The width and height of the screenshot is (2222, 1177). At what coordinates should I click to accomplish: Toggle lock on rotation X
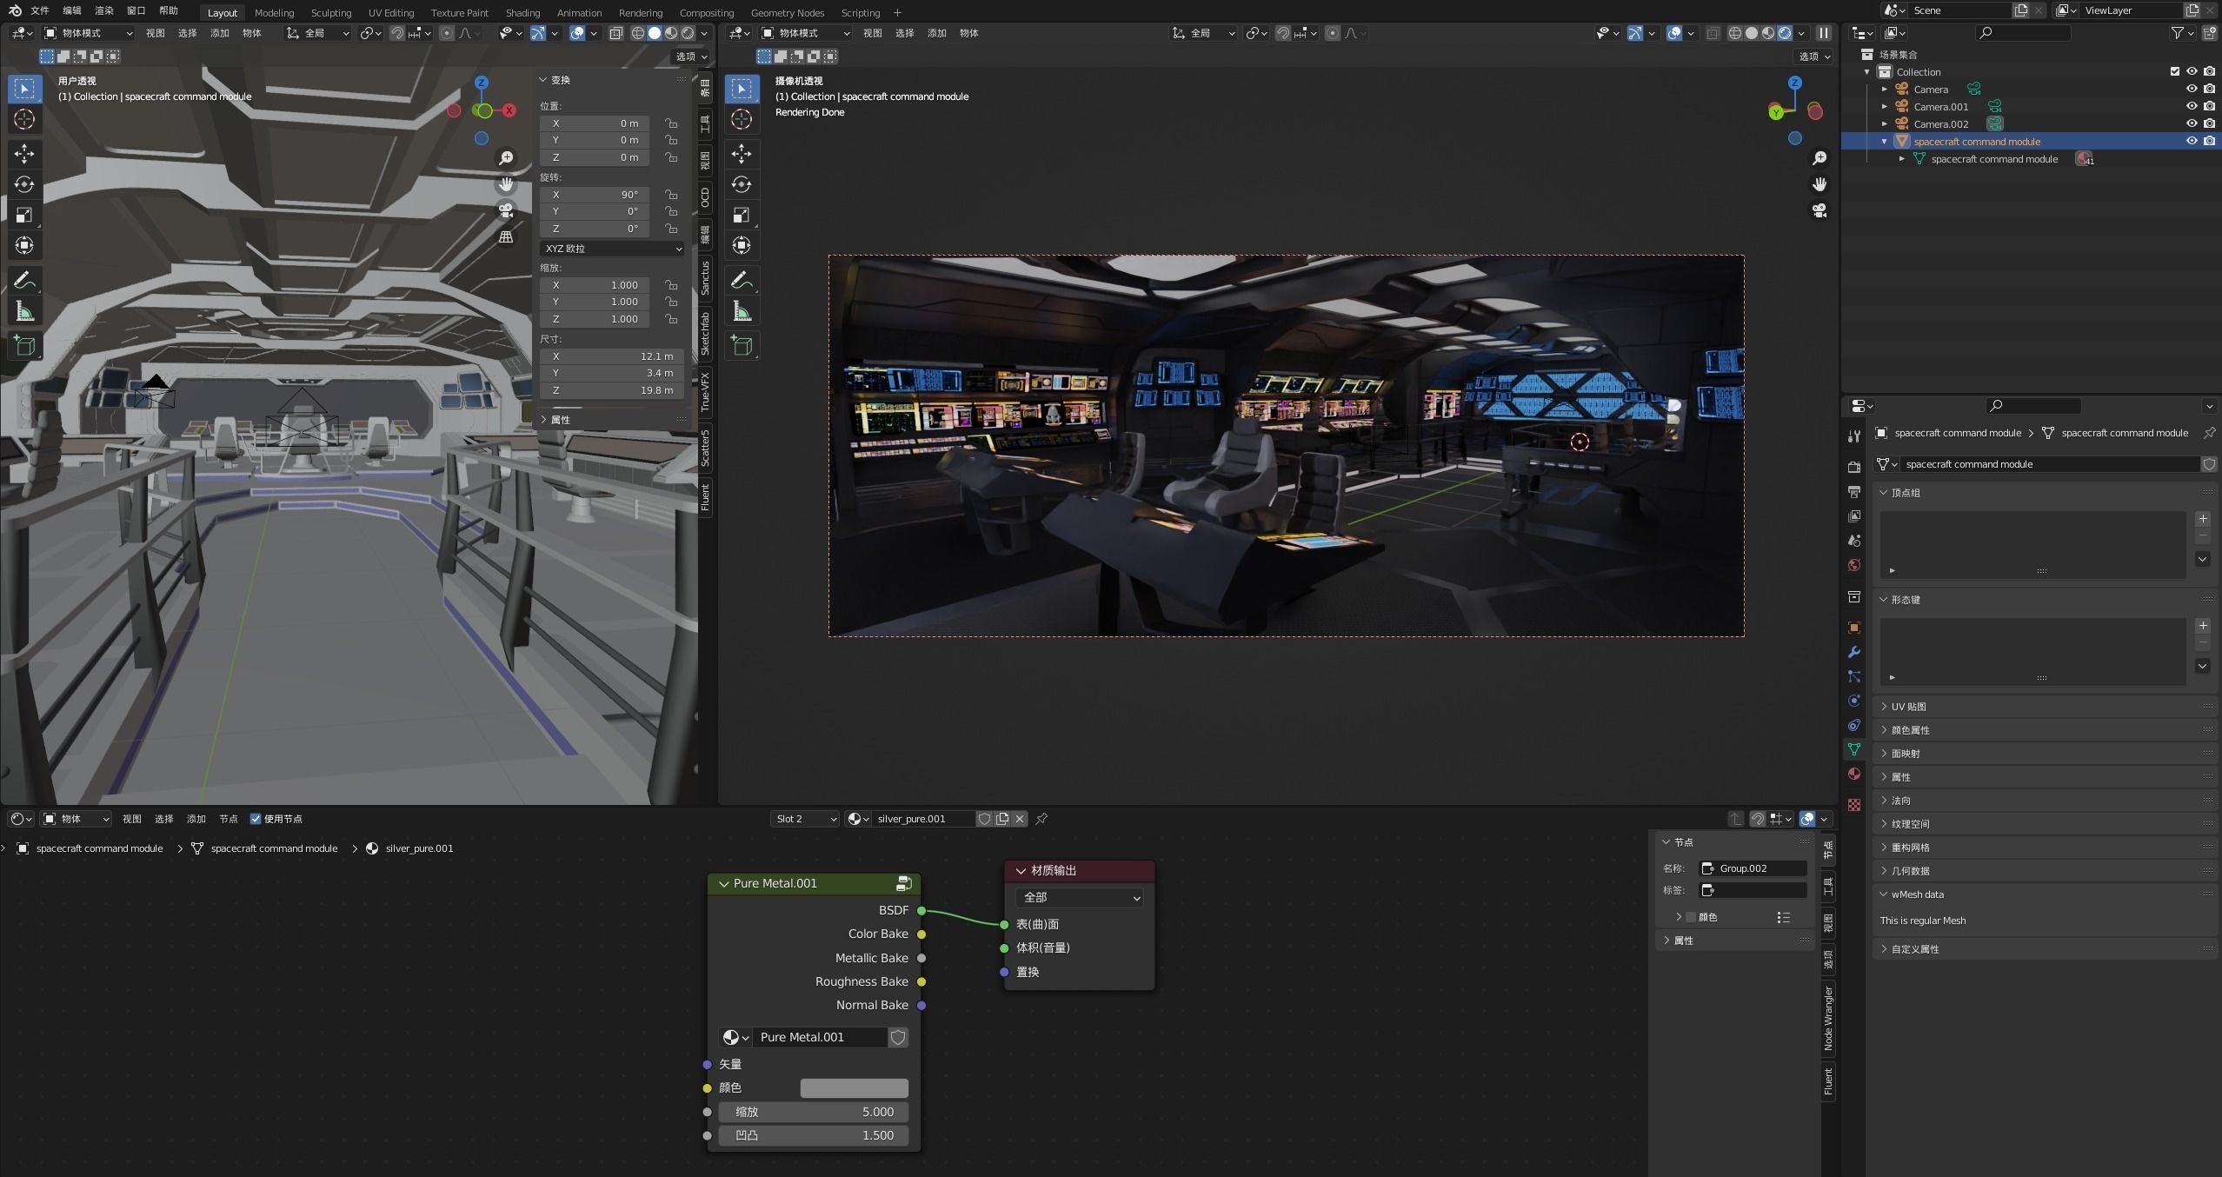[x=671, y=195]
